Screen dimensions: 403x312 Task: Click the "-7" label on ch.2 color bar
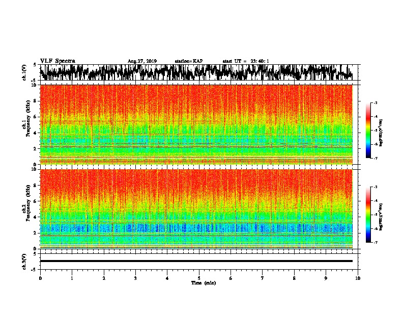tap(375, 242)
